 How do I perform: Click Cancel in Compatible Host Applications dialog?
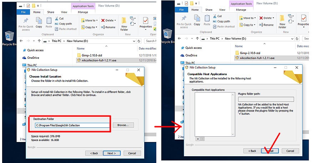coord(290,151)
